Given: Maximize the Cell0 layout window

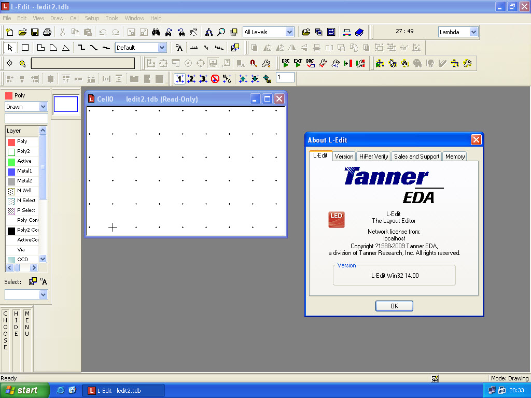Looking at the screenshot, I should [x=267, y=99].
